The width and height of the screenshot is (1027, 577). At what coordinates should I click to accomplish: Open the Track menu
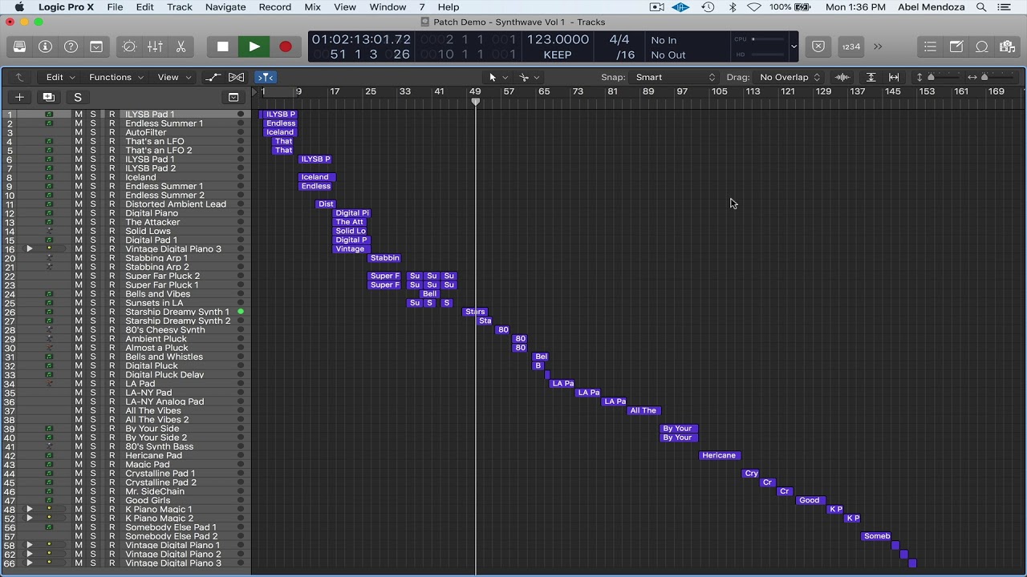179,7
